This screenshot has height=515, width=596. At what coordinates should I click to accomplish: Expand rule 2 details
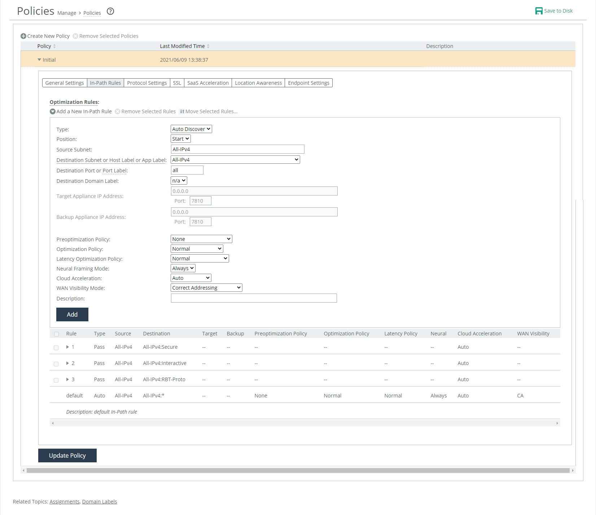click(x=67, y=363)
